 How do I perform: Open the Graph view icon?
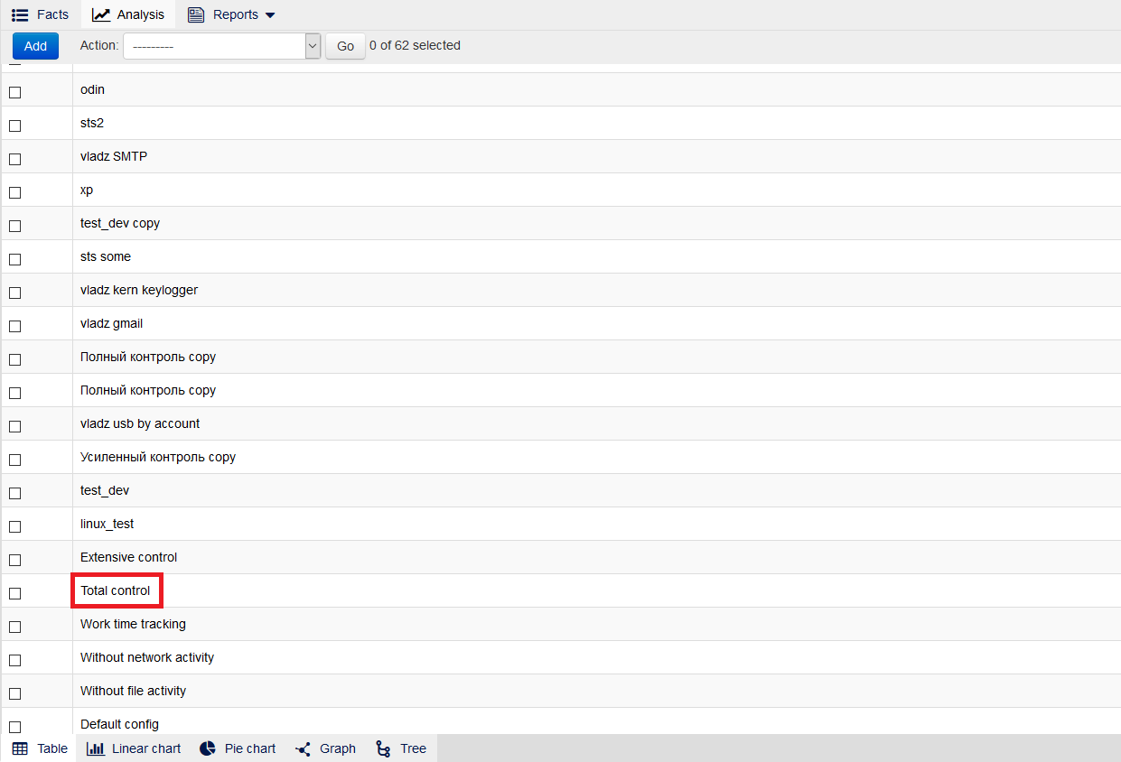pyautogui.click(x=304, y=748)
